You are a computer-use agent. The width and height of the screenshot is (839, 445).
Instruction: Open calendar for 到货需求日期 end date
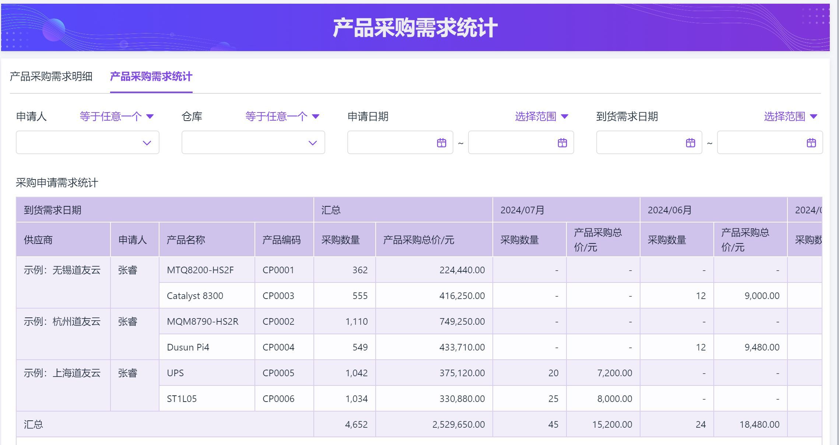click(x=811, y=143)
